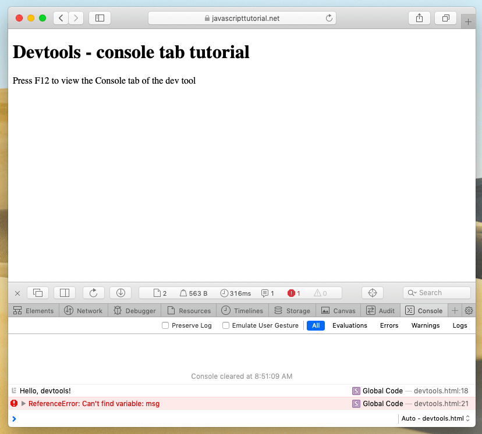Reload page from inspector toolbar
482x434 pixels.
(94, 293)
